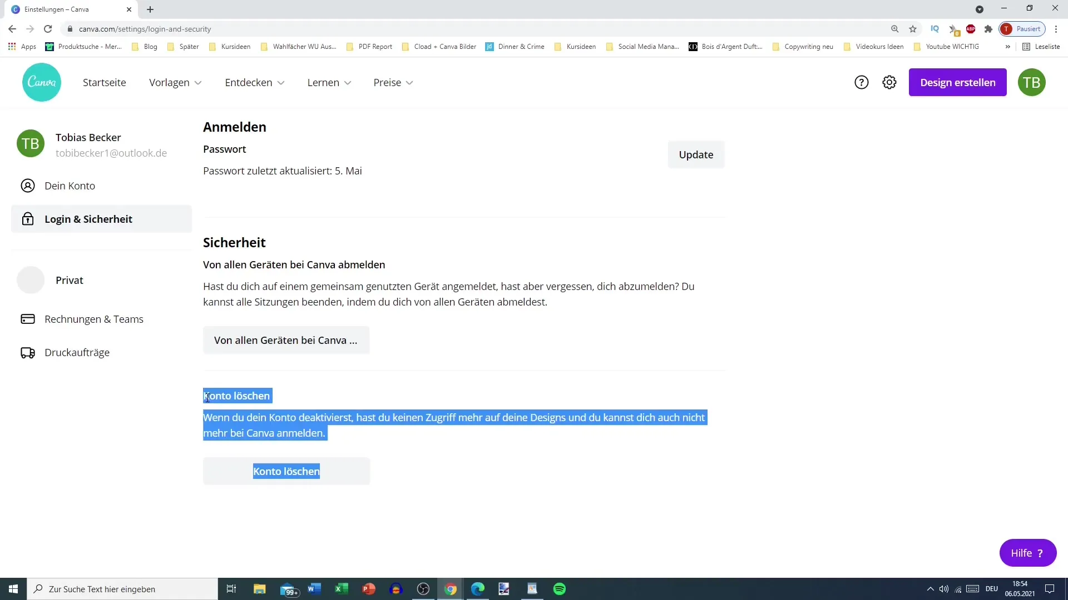This screenshot has width=1068, height=600.
Task: Open the help question mark icon
Action: [862, 82]
